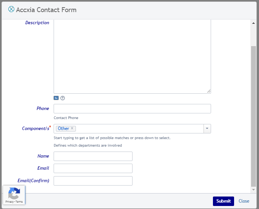Click inside the Description text area
This screenshot has width=259, height=209.
click(x=132, y=57)
